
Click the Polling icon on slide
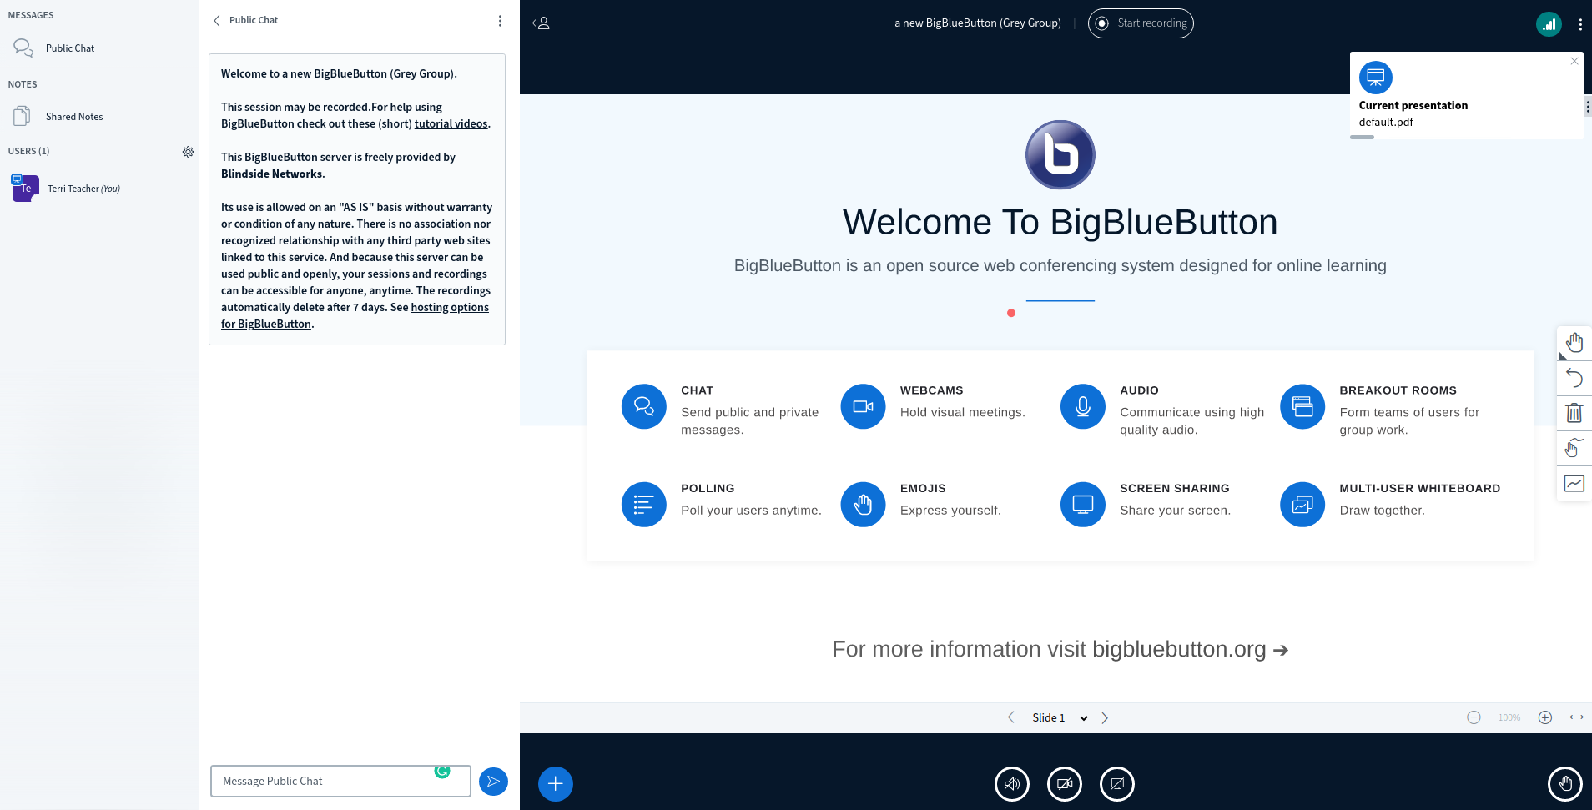(644, 505)
